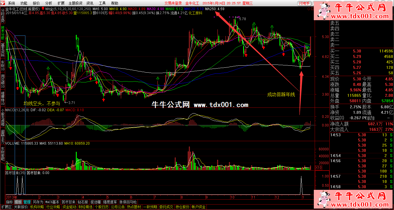Image resolution: width=394 pixels, height=210 pixels.
Task: Click the red app logo icon
Action: pyautogui.click(x=3, y=3)
